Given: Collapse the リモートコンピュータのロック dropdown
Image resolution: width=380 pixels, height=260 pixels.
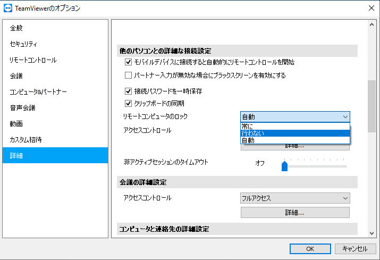Looking at the screenshot, I should click(295, 117).
